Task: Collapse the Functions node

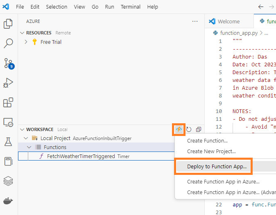Action: point(29,147)
